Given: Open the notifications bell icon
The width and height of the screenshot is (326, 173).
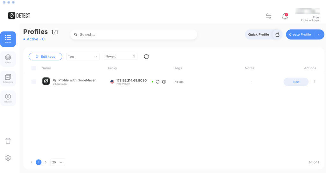Looking at the screenshot, I should (x=285, y=17).
